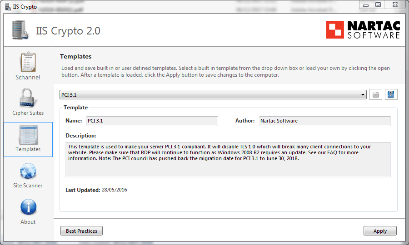Click the template Name field
409x245 pixels.
[x=152, y=121]
